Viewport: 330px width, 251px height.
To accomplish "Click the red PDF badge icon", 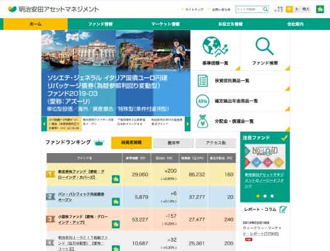I will pyautogui.click(x=248, y=240).
